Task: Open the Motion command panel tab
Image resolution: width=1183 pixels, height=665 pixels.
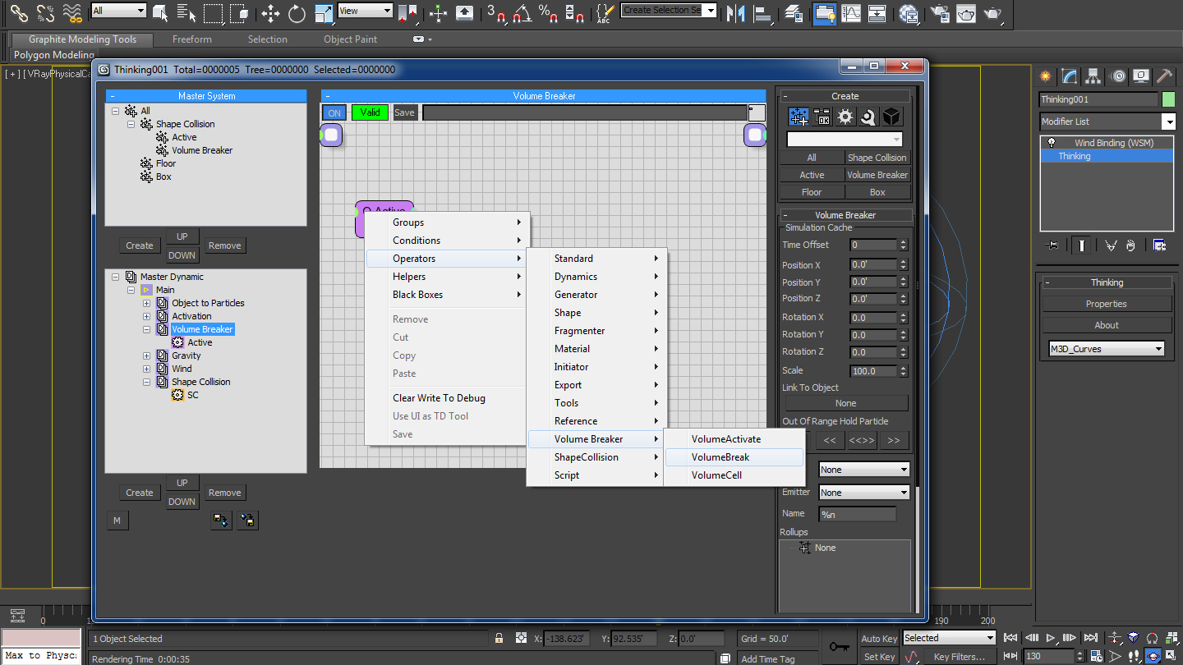Action: point(1117,76)
